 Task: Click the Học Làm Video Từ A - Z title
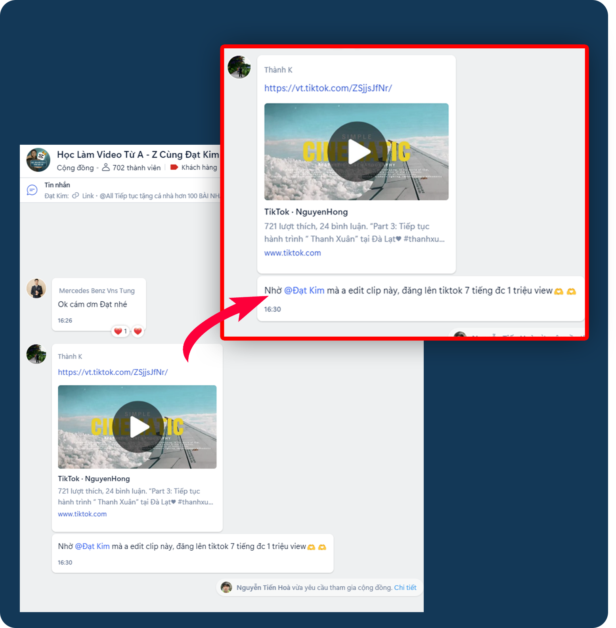[x=138, y=155]
